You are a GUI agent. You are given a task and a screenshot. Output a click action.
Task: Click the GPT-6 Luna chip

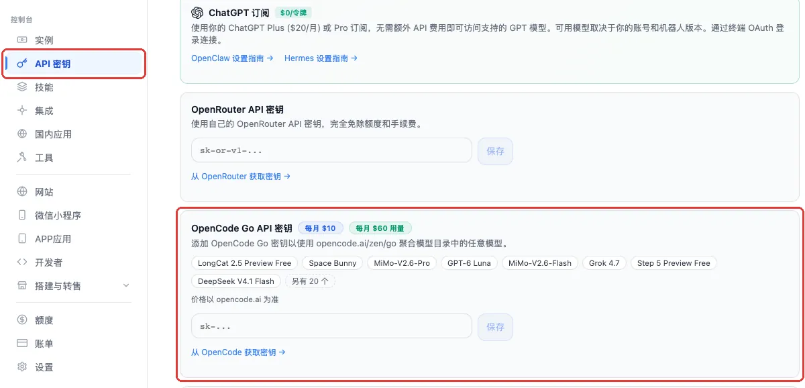pyautogui.click(x=470, y=263)
